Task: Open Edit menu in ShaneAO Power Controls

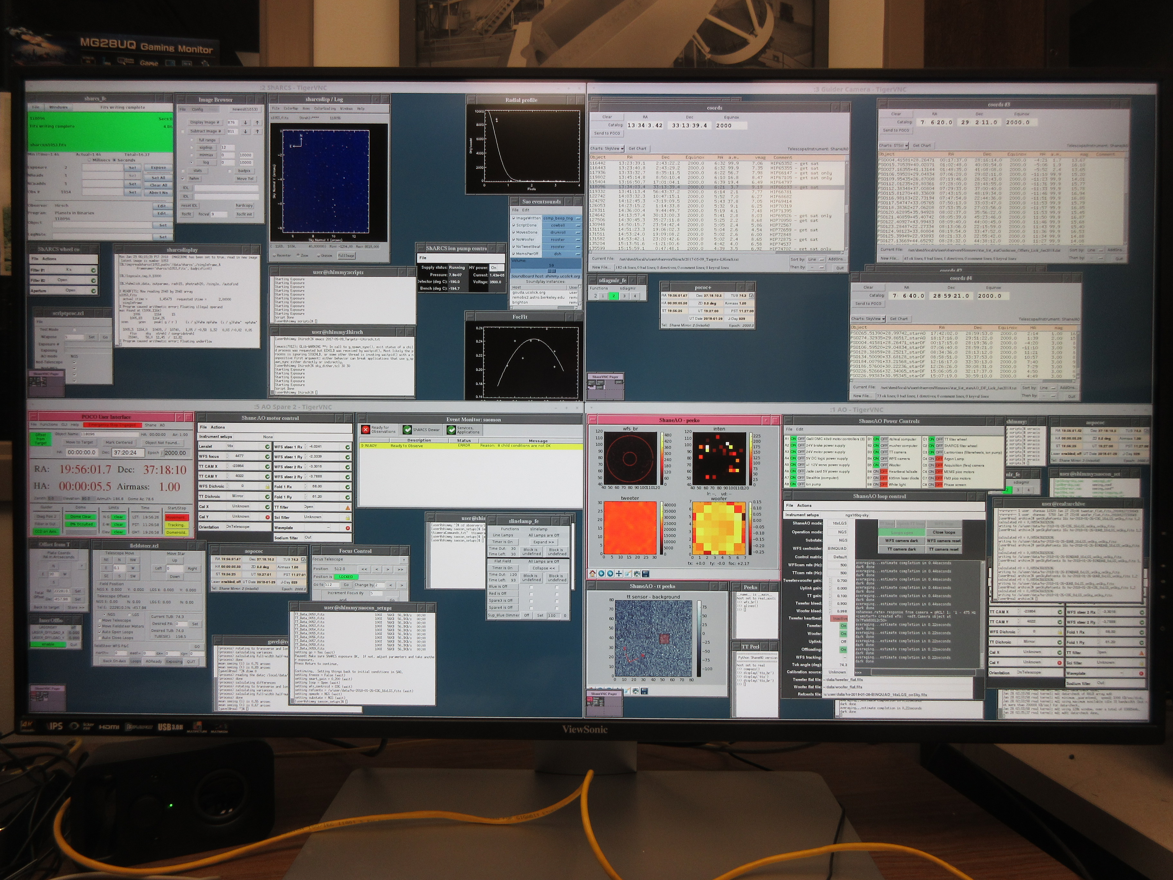Action: point(800,429)
